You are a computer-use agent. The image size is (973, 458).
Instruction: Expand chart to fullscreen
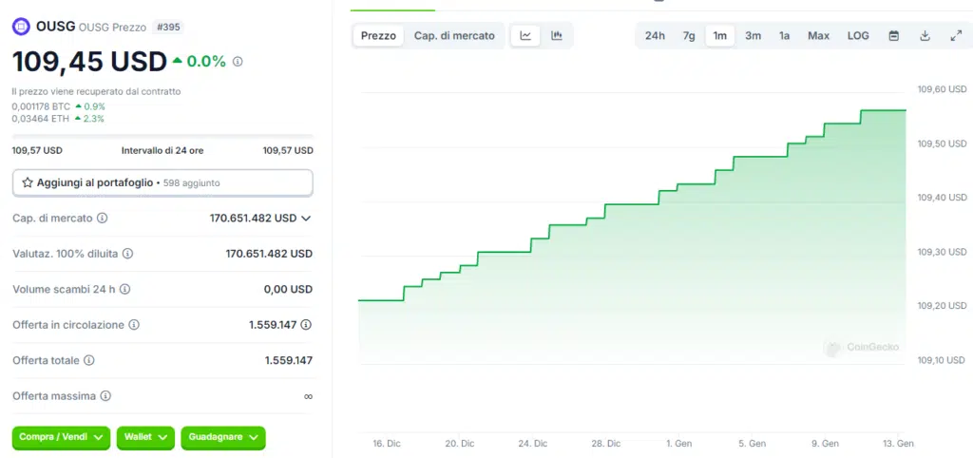coord(956,36)
